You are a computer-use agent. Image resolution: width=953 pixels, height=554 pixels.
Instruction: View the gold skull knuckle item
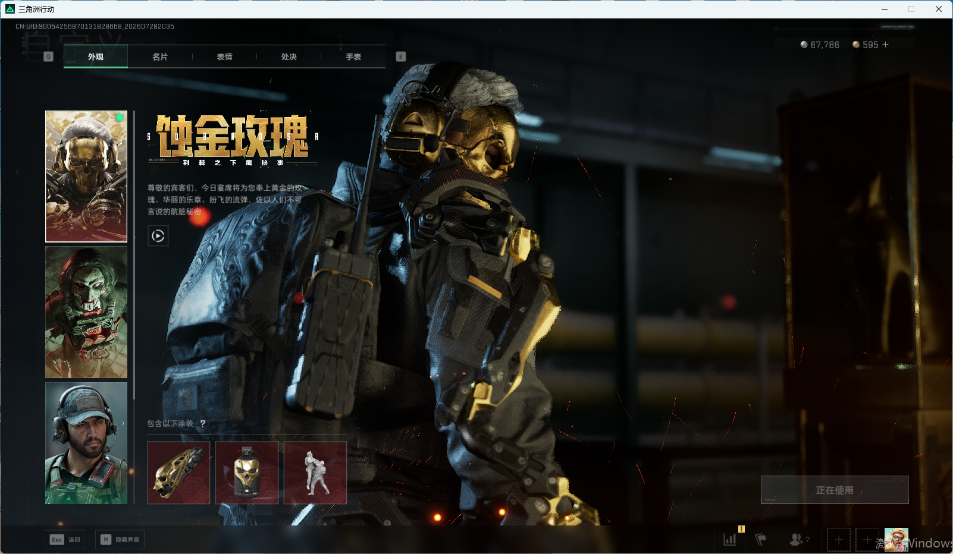tap(178, 473)
